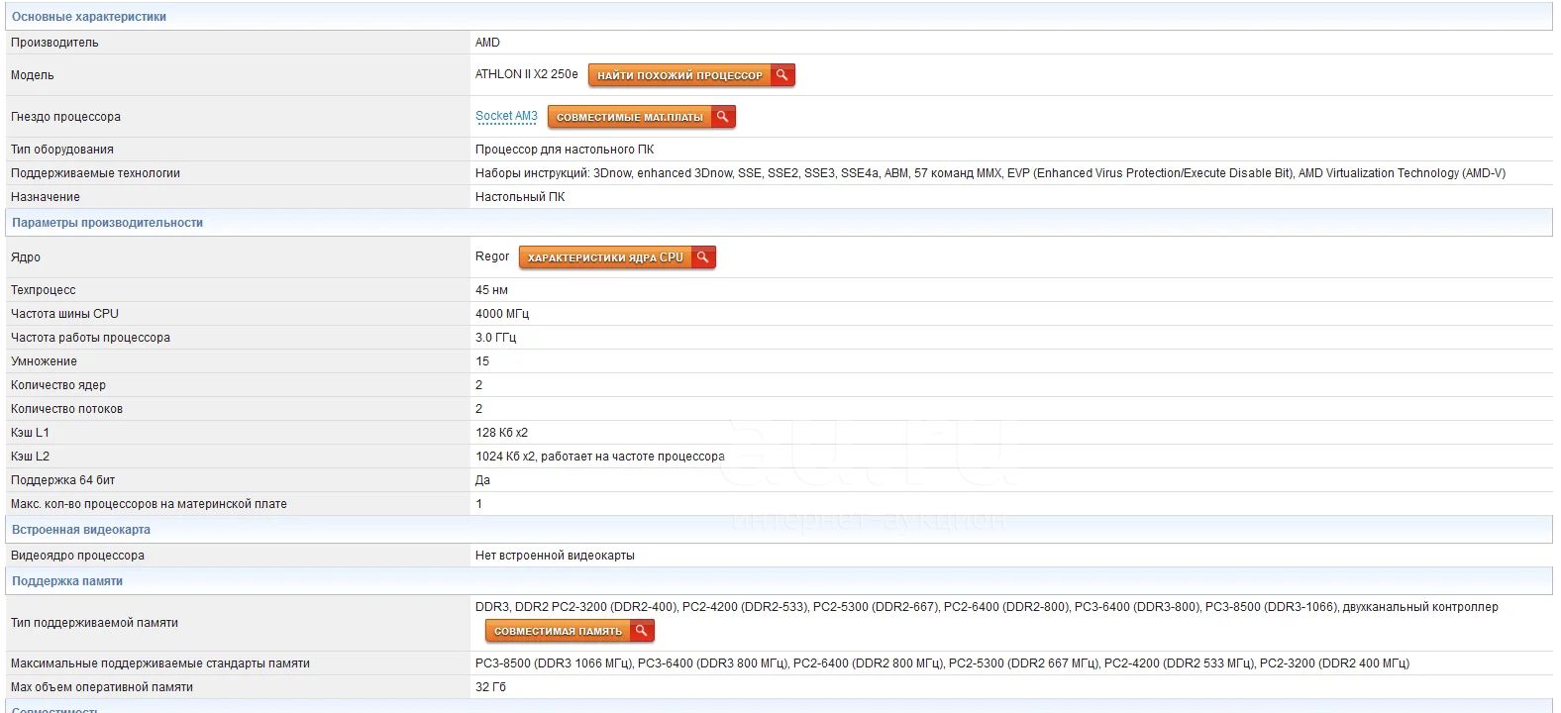
Task: Select the '45 нм' value
Action: pos(491,290)
